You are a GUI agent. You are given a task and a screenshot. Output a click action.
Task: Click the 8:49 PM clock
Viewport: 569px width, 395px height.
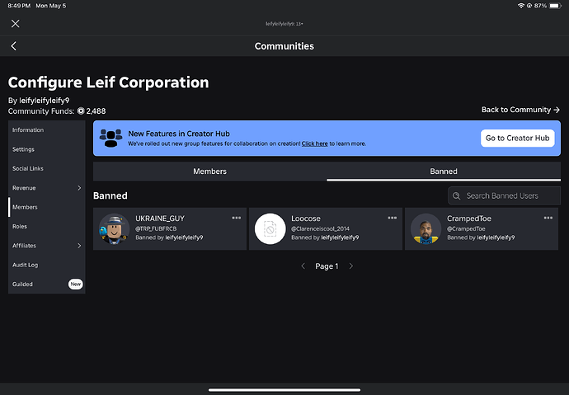click(x=19, y=6)
